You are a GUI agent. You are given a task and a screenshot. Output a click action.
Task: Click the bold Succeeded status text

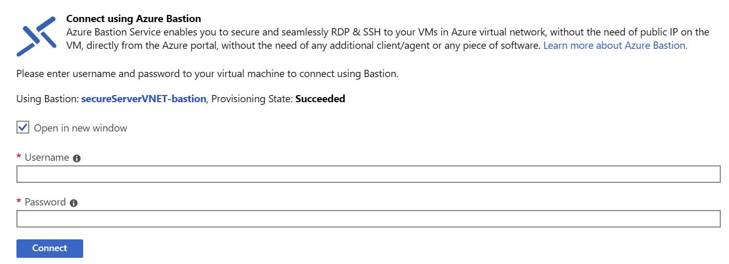(x=320, y=99)
